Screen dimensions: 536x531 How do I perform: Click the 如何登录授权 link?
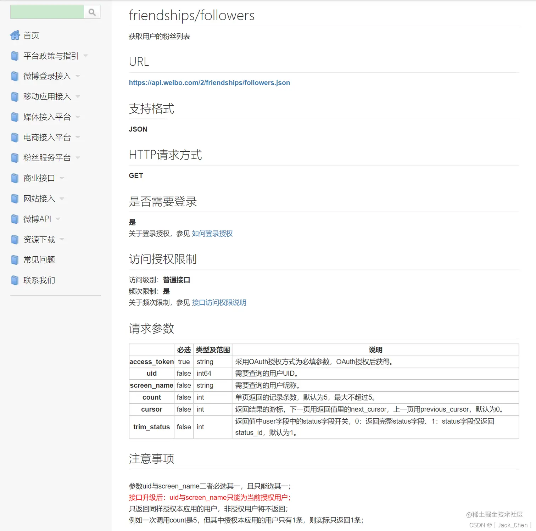click(x=212, y=234)
